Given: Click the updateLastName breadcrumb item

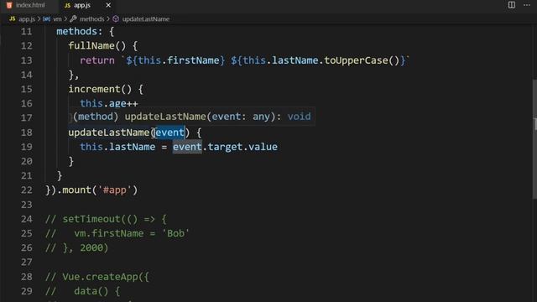Looking at the screenshot, I should (145, 19).
